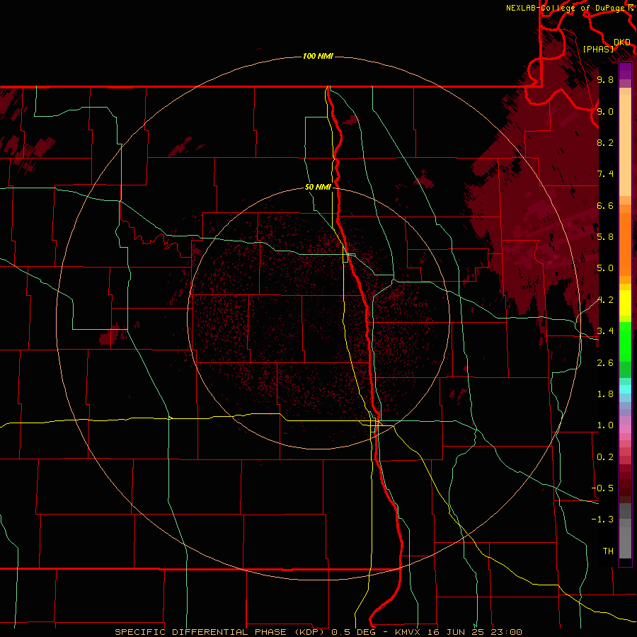Click the 2.6 value on the color scale
This screenshot has width=637, height=637.
click(605, 362)
